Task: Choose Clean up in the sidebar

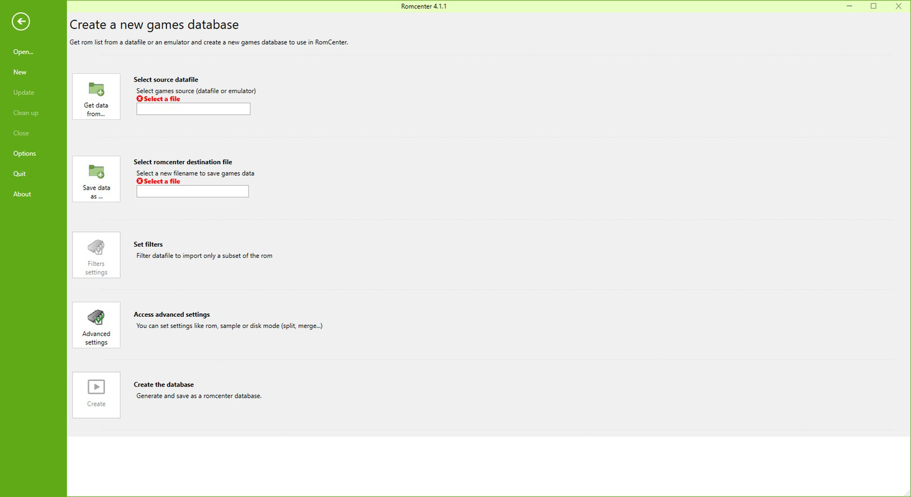Action: 25,113
